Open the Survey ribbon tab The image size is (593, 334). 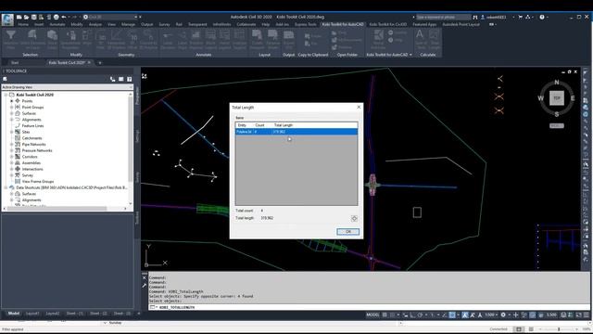164,24
